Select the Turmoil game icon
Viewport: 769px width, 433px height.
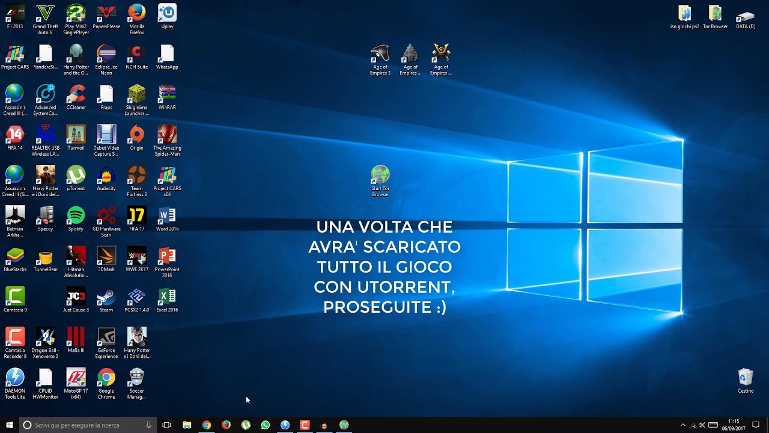(x=76, y=138)
